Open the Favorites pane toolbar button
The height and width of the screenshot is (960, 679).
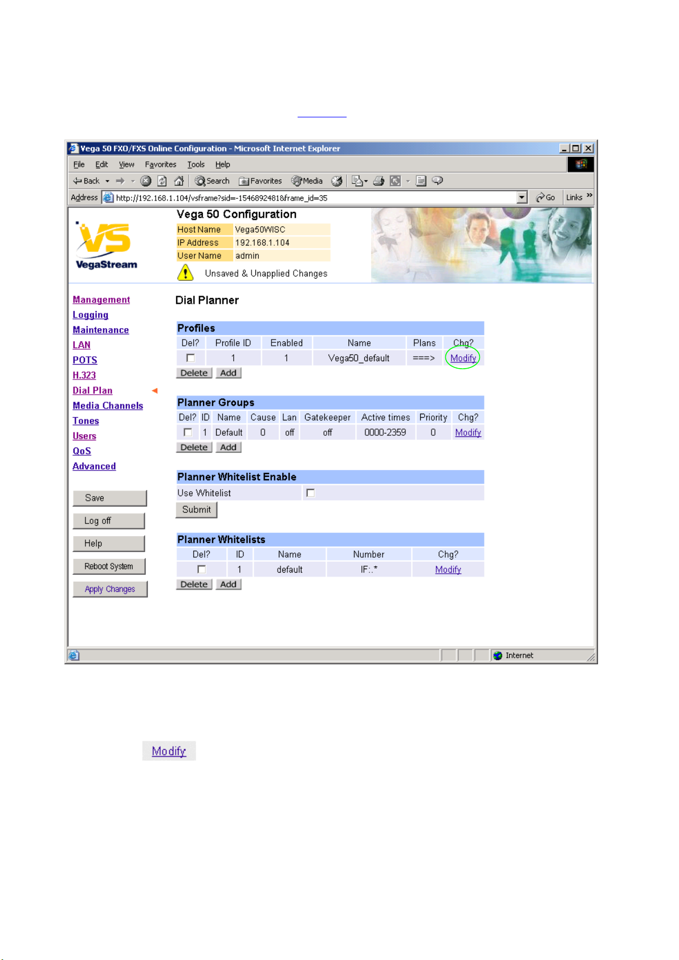click(x=260, y=181)
